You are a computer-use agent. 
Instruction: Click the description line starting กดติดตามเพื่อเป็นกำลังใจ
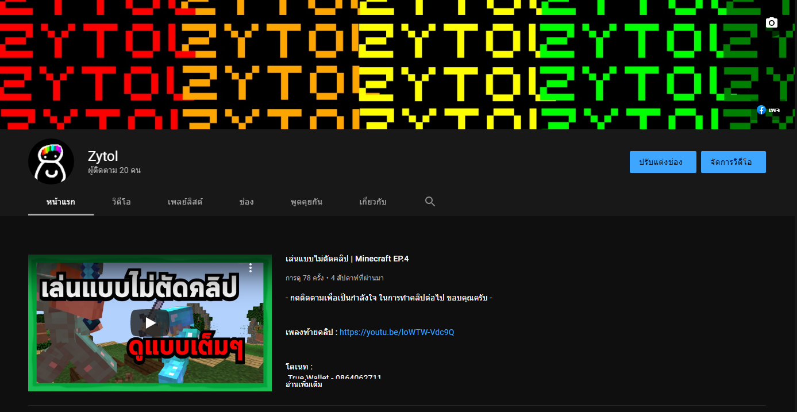389,298
